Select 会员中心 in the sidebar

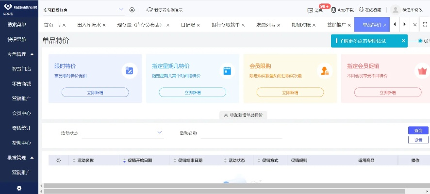coord(21,113)
